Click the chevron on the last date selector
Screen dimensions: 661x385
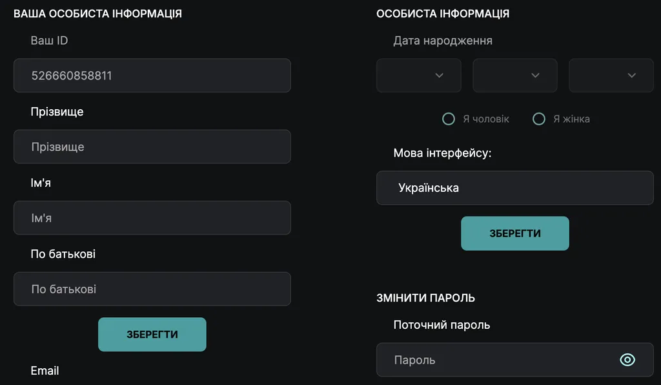632,76
